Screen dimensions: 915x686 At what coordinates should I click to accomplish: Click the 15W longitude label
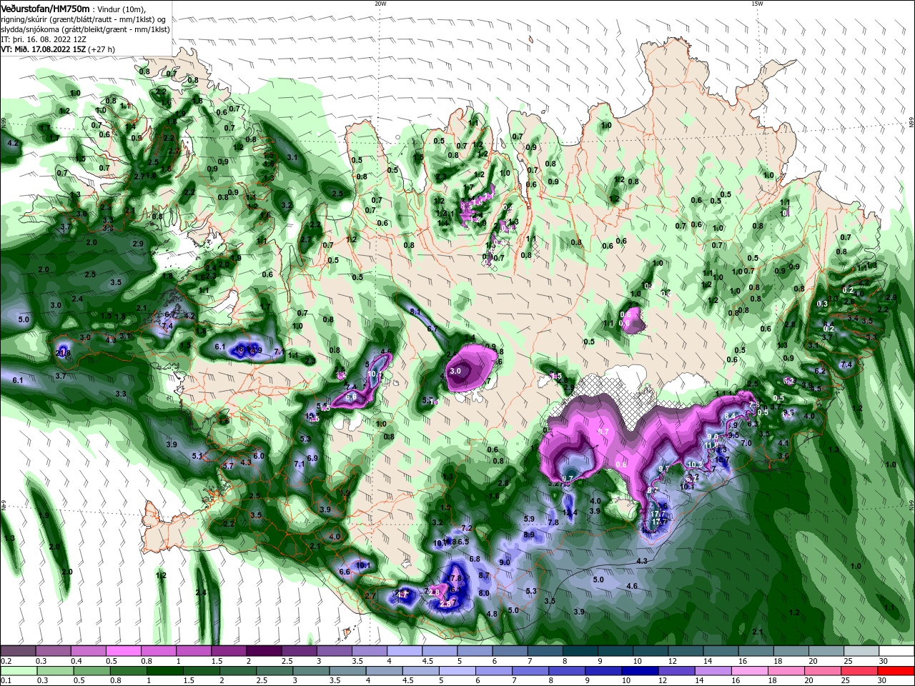(756, 4)
